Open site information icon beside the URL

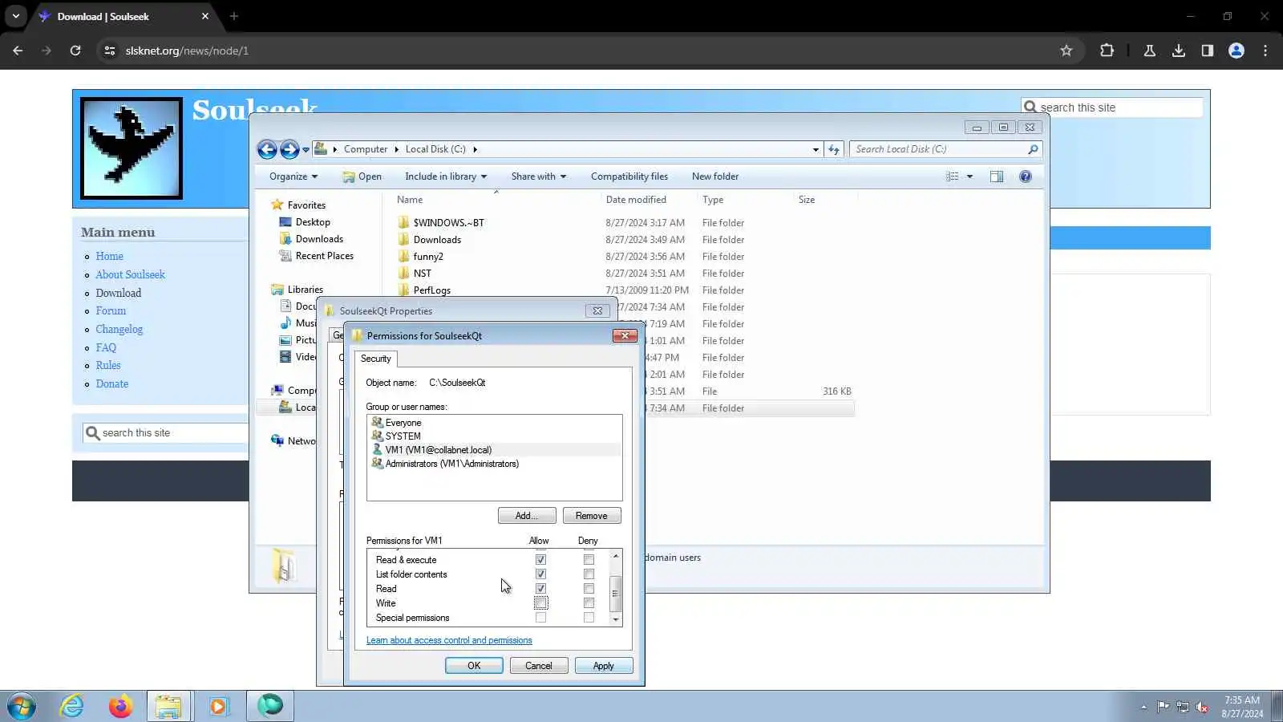[110, 51]
